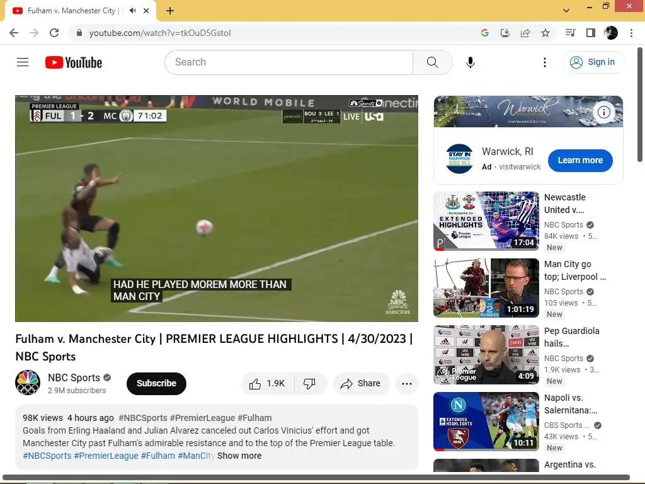Dislike the video with thumbs-down

click(309, 384)
